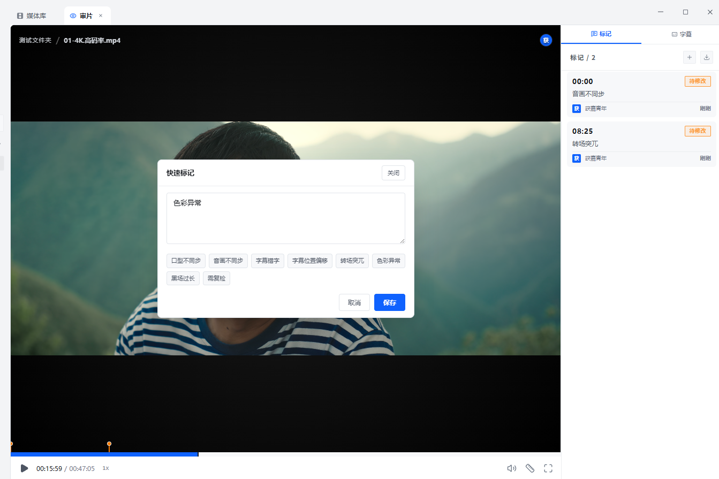Add a new marker with plus icon
Screen dimensions: 719x479
690,57
